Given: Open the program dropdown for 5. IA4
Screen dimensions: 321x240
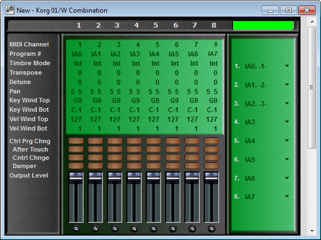Looking at the screenshot, I should pos(287,140).
